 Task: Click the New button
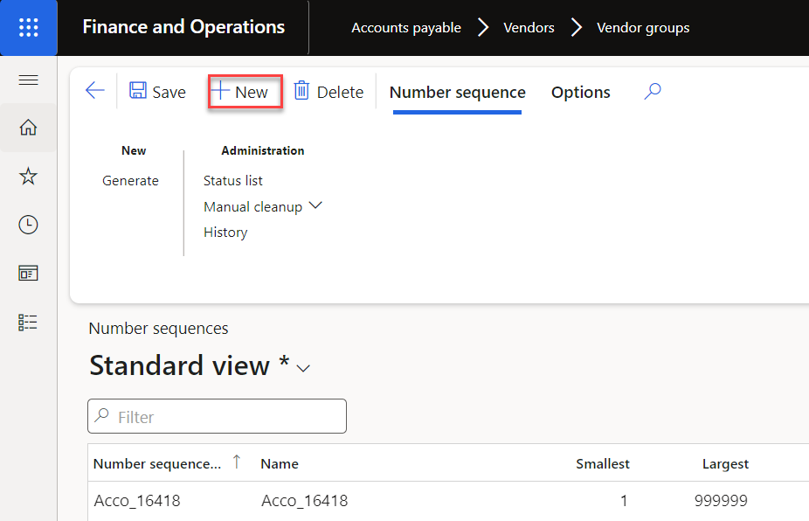(x=245, y=92)
